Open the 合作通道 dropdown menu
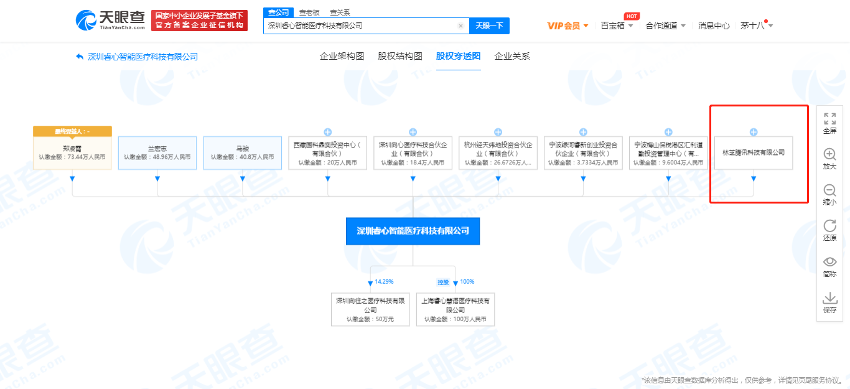This screenshot has width=850, height=389. [665, 26]
